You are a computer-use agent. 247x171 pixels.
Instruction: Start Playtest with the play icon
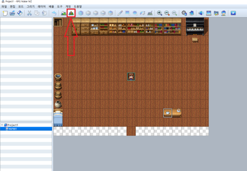[x=233, y=13]
